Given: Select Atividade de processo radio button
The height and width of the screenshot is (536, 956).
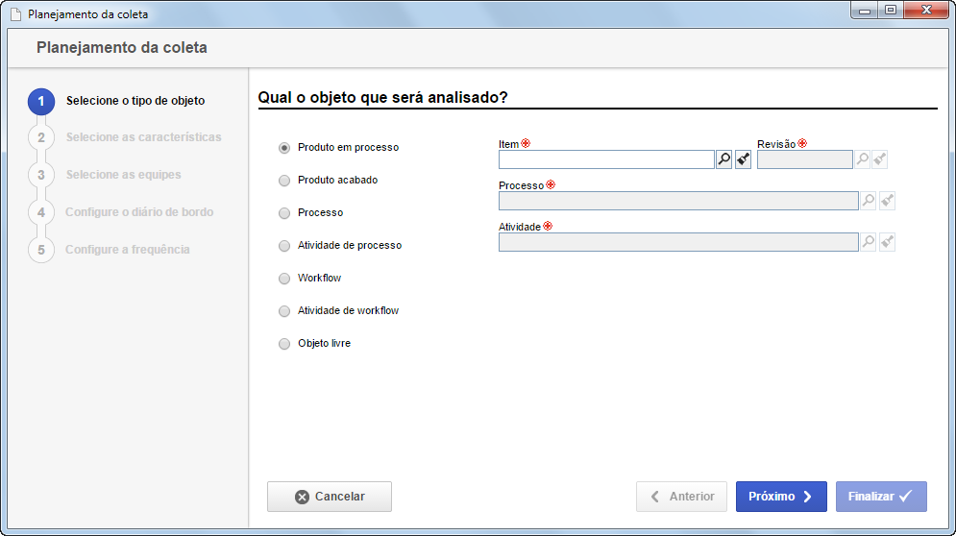Looking at the screenshot, I should (x=284, y=246).
